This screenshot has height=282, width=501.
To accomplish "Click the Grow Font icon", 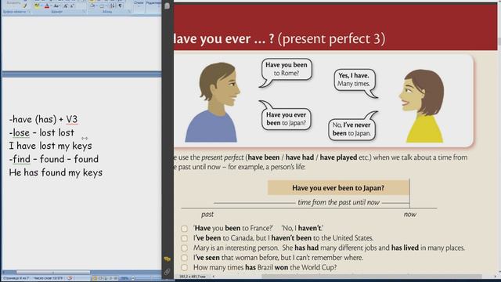I will (65, 6).
